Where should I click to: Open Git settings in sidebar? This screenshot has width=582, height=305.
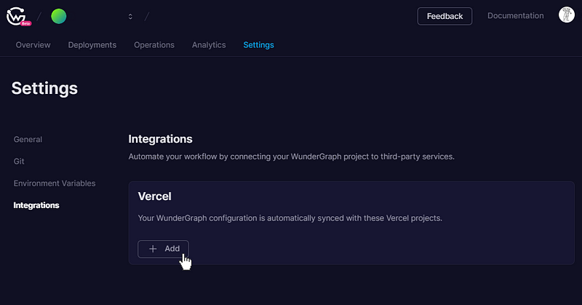19,161
